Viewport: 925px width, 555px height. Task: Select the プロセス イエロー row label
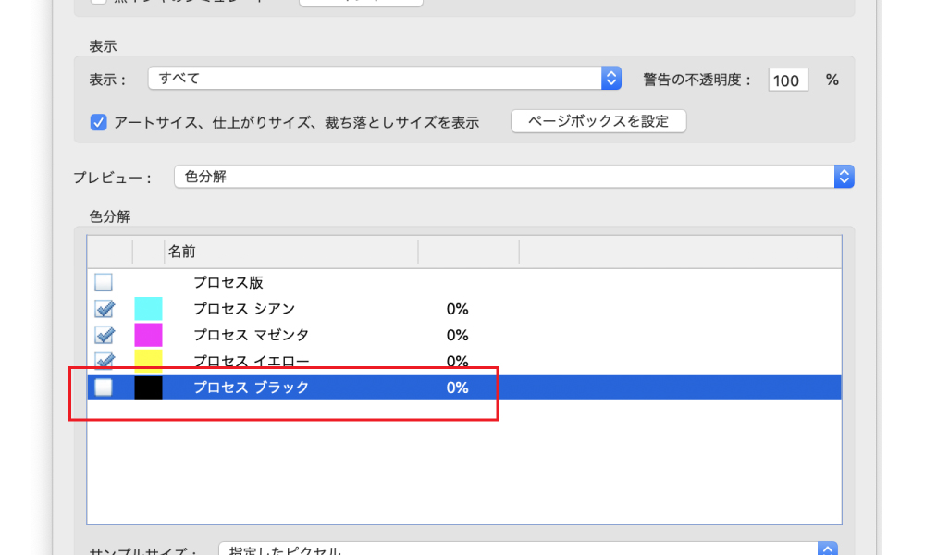(251, 361)
